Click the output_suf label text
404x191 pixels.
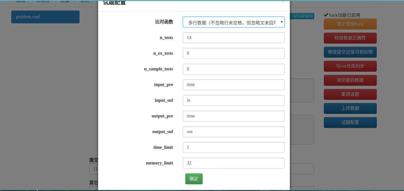tap(163, 132)
